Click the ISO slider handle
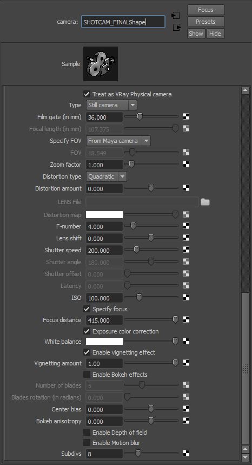The image size is (252, 465). [139, 297]
